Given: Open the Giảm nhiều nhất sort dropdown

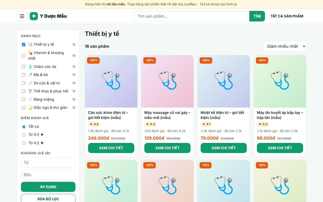Looking at the screenshot, I should [285, 46].
